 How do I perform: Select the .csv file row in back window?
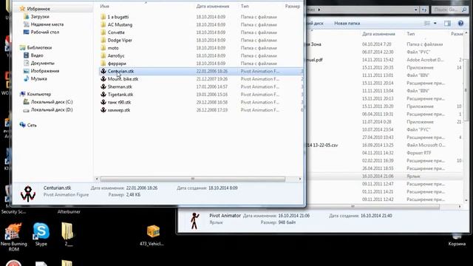(384, 145)
